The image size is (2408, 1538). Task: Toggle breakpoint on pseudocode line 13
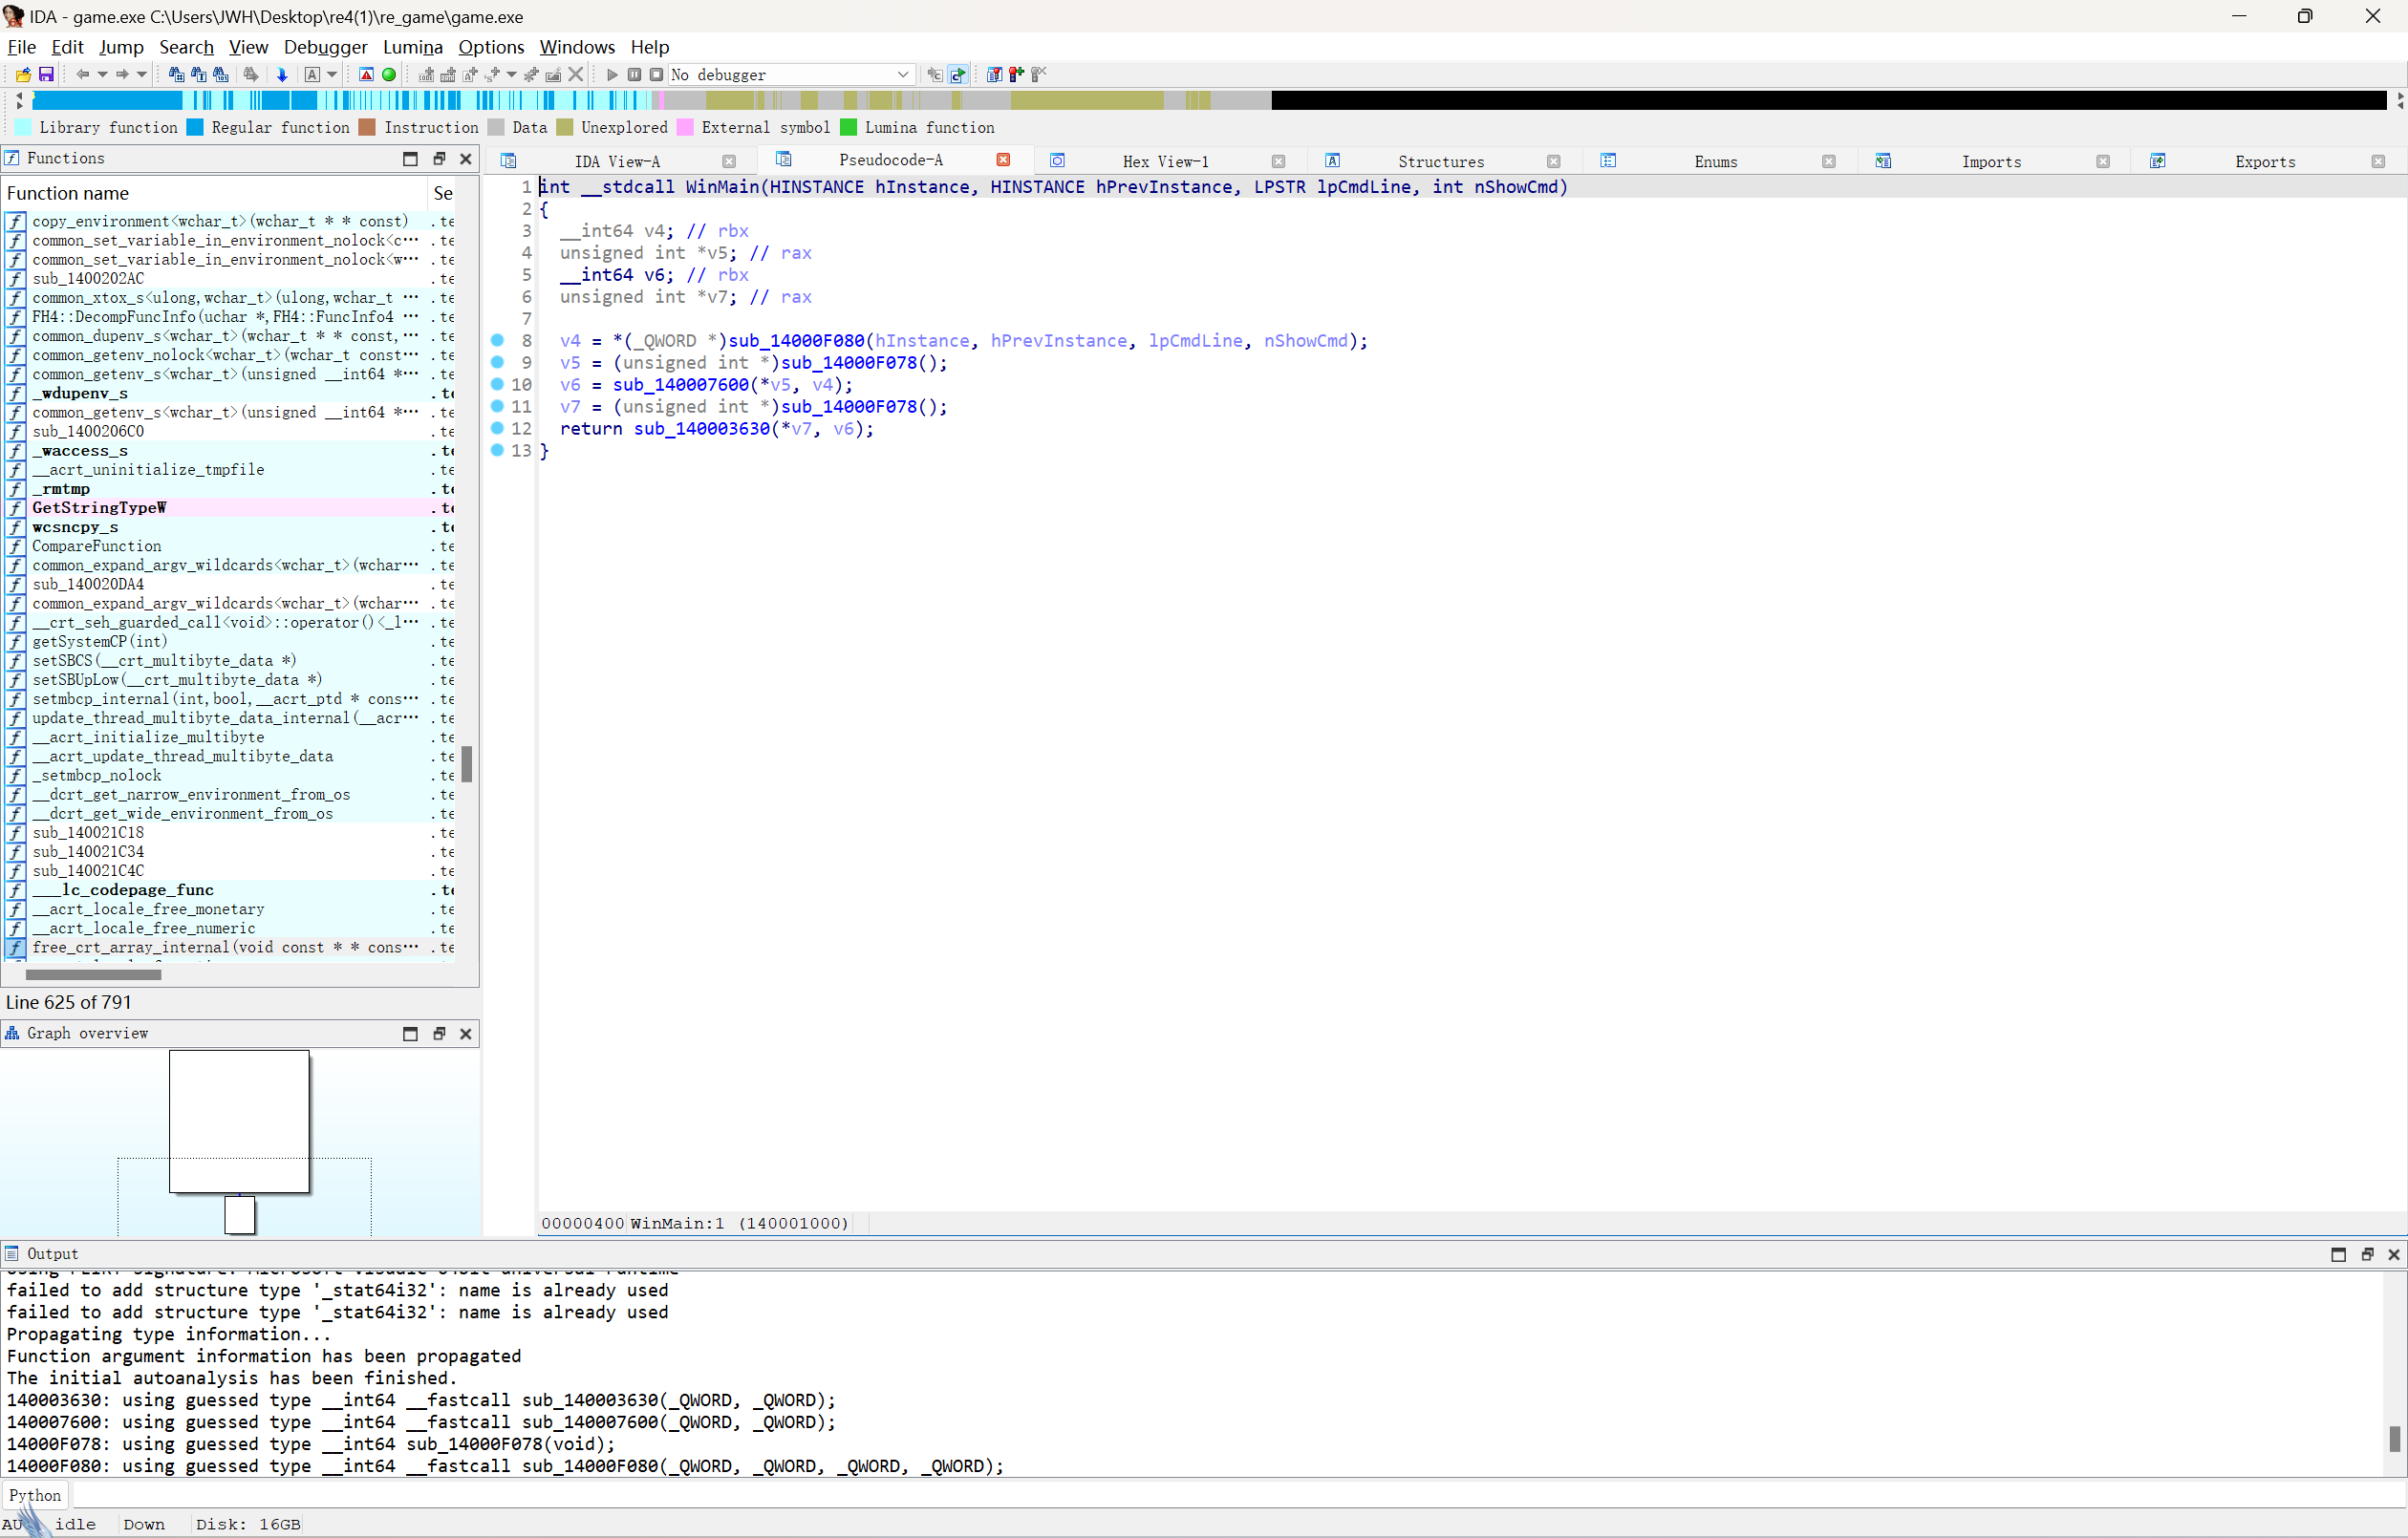[x=497, y=450]
